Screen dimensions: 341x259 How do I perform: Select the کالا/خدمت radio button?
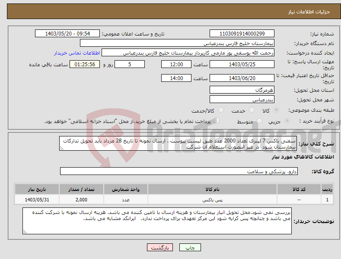tap(221, 110)
